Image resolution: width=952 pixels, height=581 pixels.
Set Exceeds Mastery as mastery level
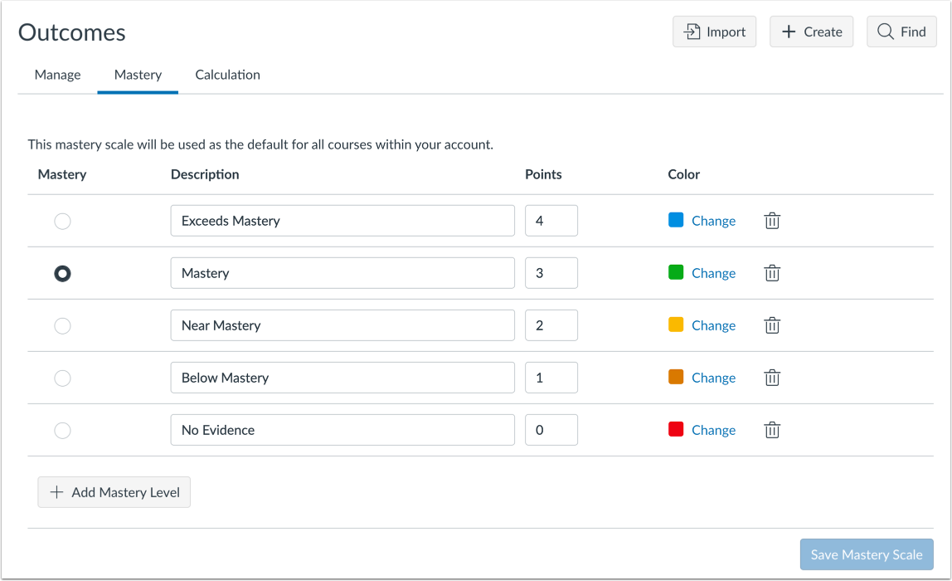click(x=62, y=221)
